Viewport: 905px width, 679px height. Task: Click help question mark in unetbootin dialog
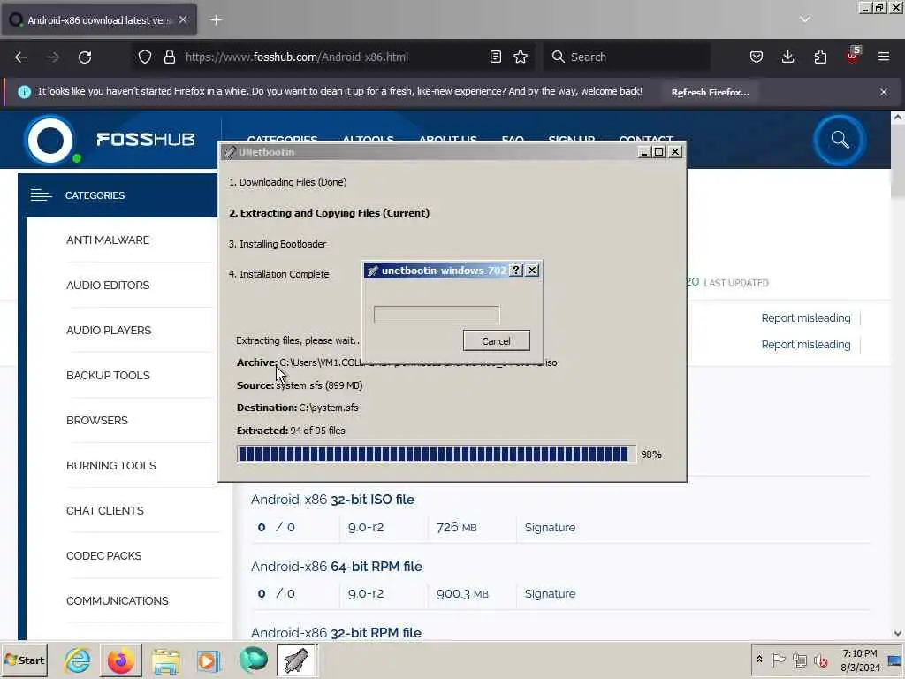coord(516,271)
